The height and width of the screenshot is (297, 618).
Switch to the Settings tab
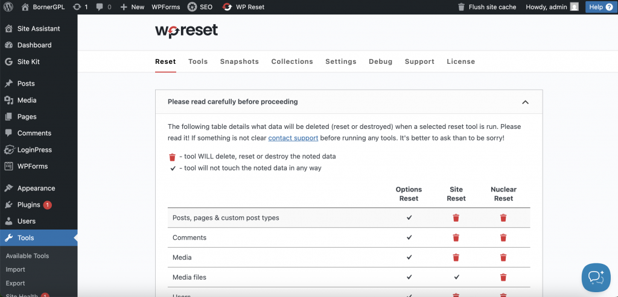point(341,61)
